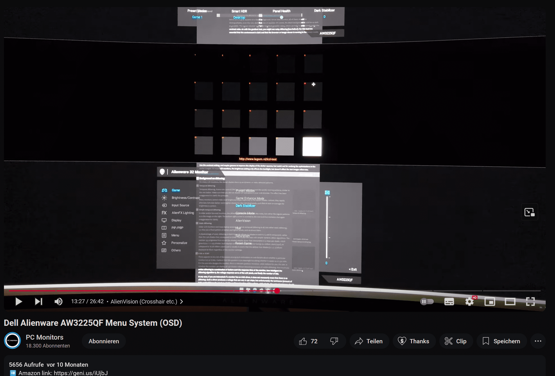Dislike the video

click(x=334, y=341)
